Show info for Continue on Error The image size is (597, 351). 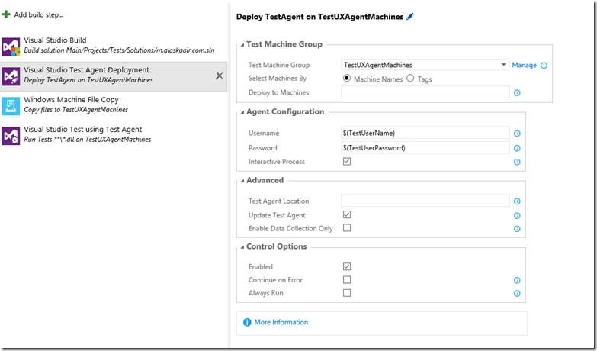(517, 280)
